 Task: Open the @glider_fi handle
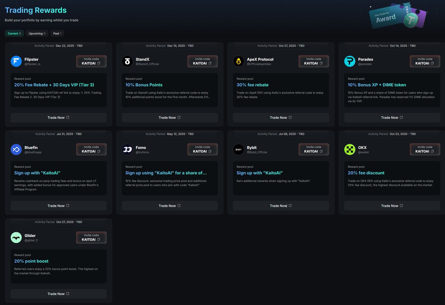[31, 240]
